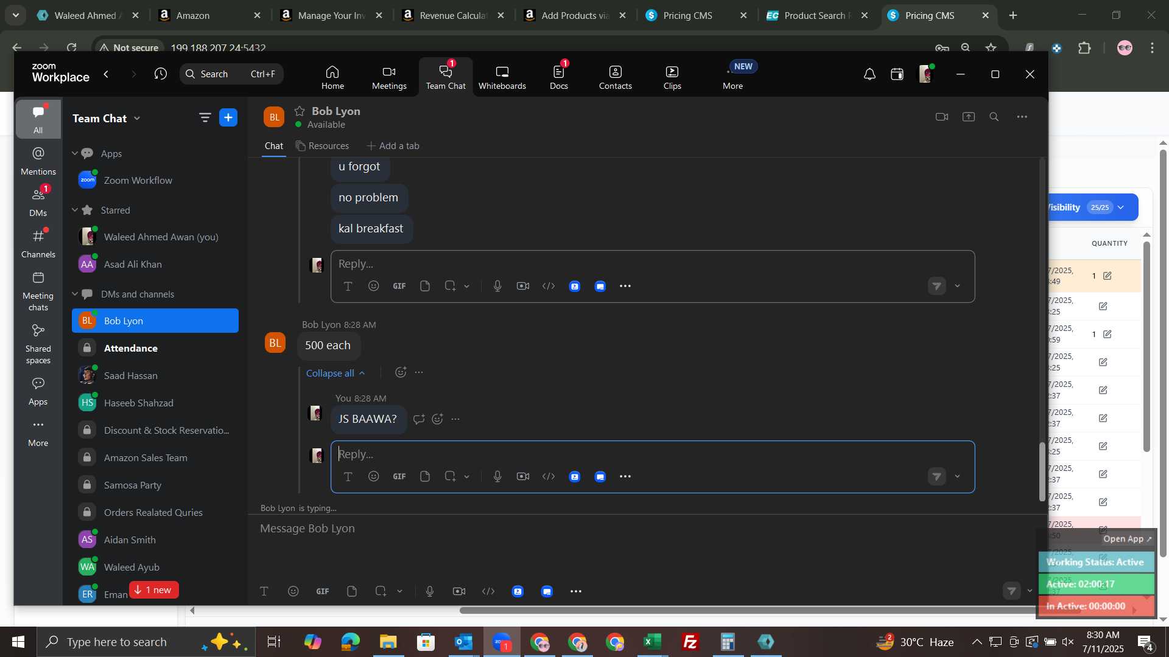Click the blue new chat plus button
1169x657 pixels.
pyautogui.click(x=228, y=117)
